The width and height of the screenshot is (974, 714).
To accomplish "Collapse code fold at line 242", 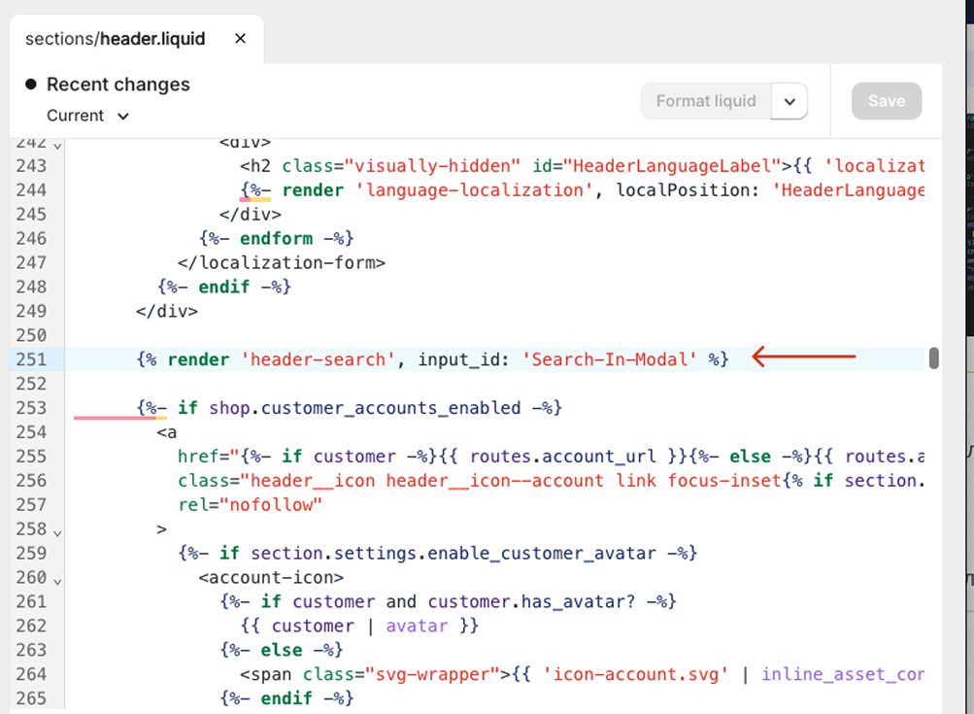I will coord(57,147).
